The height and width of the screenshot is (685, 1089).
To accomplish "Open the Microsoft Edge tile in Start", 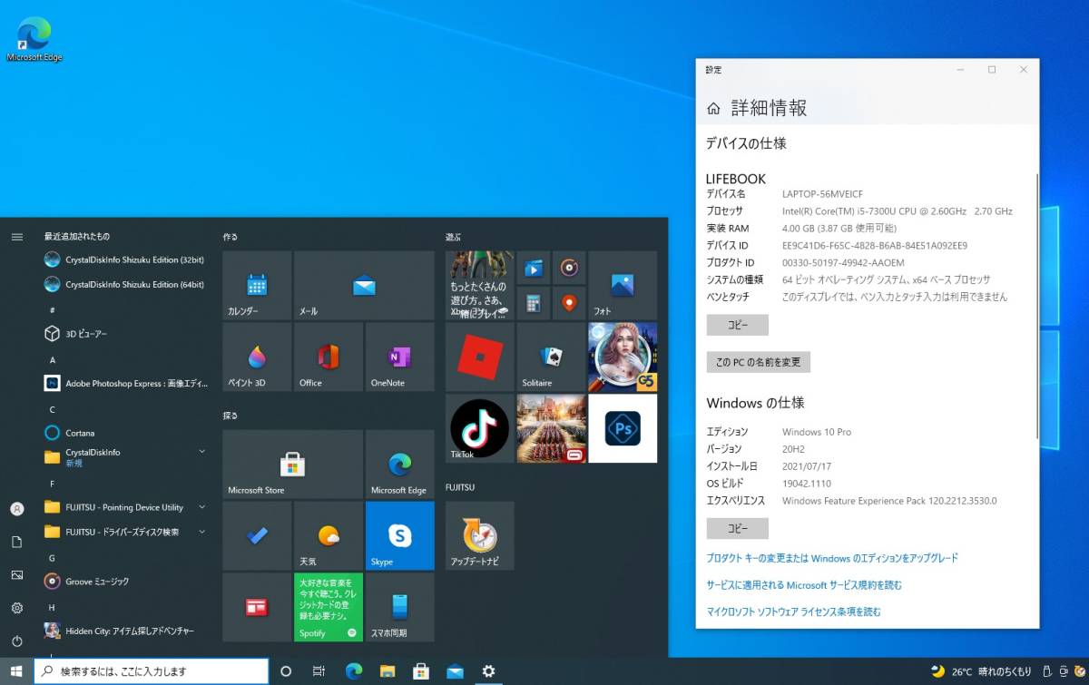I will pos(400,464).
